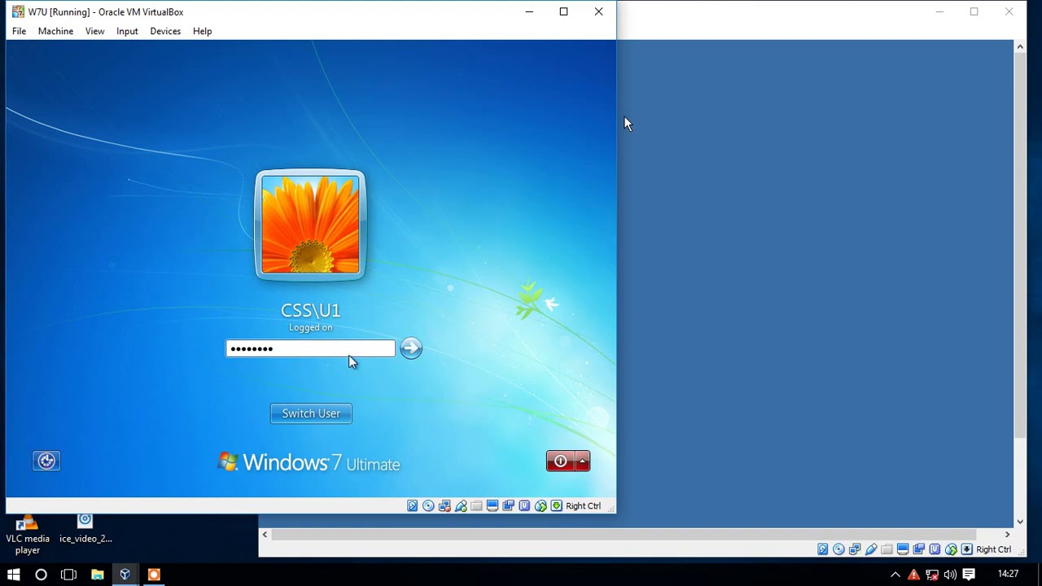1042x586 pixels.
Task: Open the shutdown options arrow next to the red power button
Action: point(582,461)
